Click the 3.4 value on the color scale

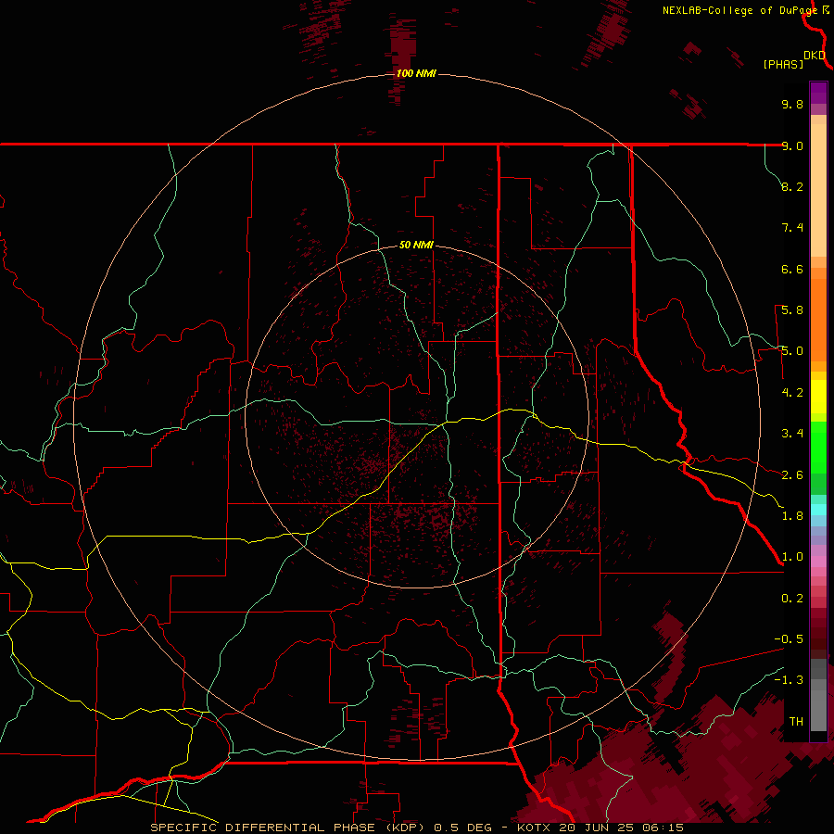click(x=792, y=434)
